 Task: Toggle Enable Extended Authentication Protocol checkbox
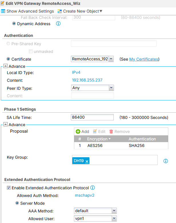click(x=9, y=188)
